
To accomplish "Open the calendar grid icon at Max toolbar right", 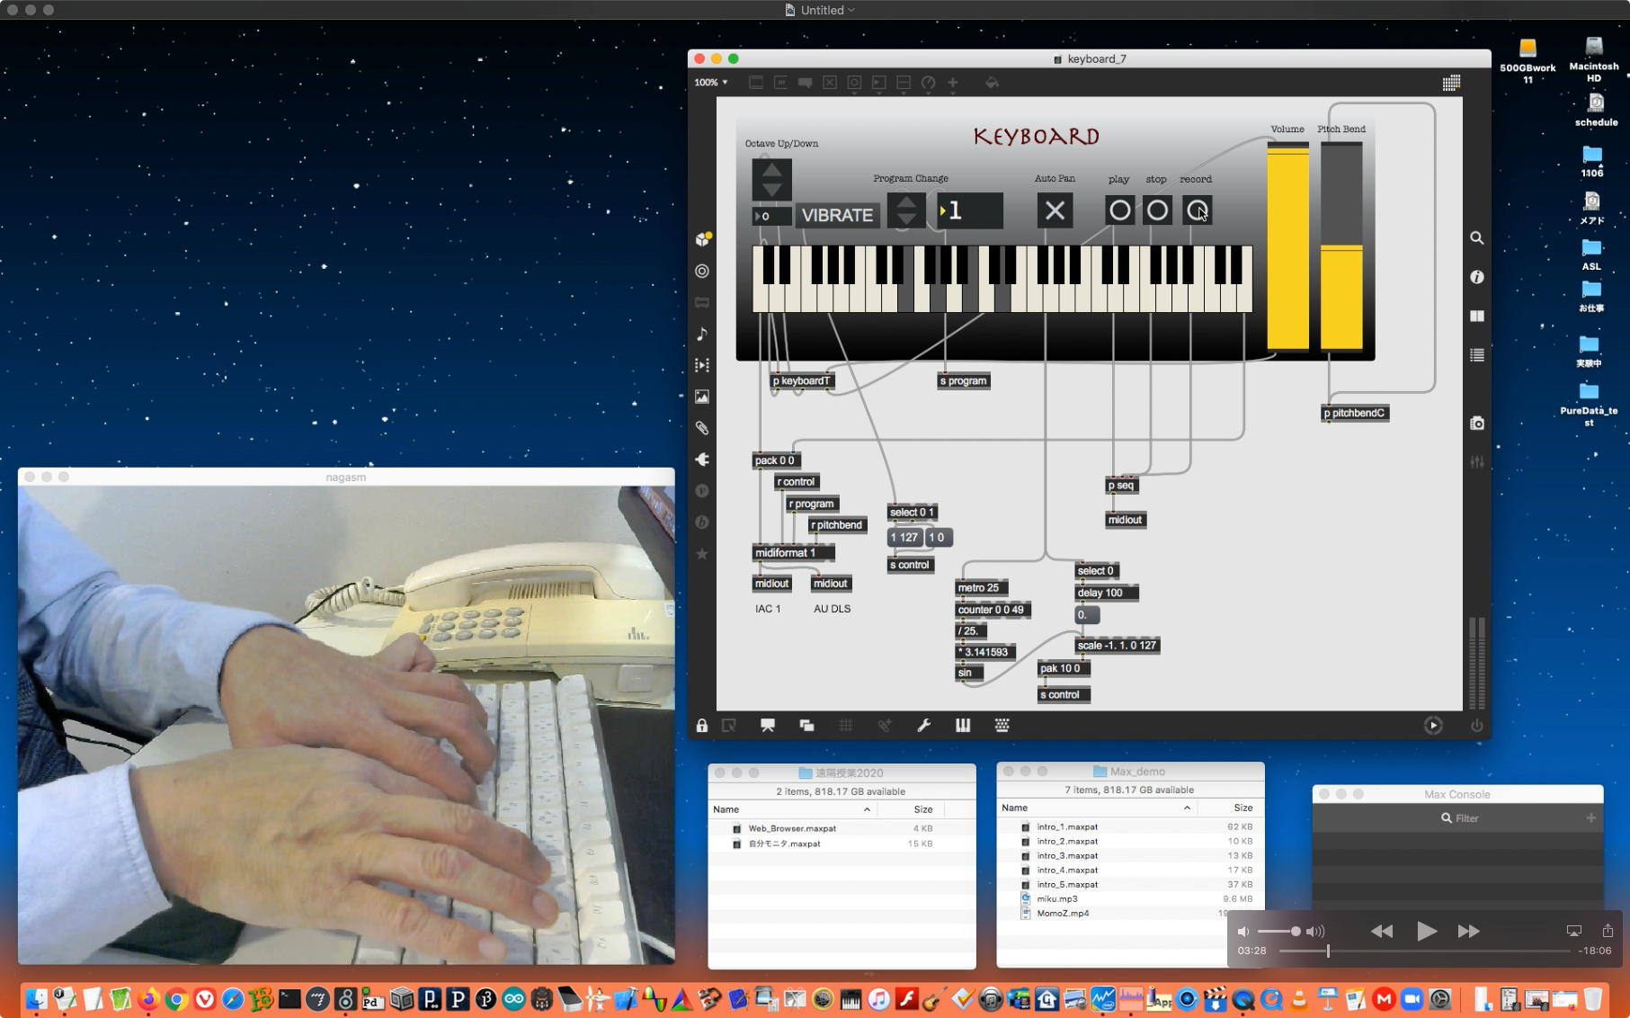I will (1451, 83).
